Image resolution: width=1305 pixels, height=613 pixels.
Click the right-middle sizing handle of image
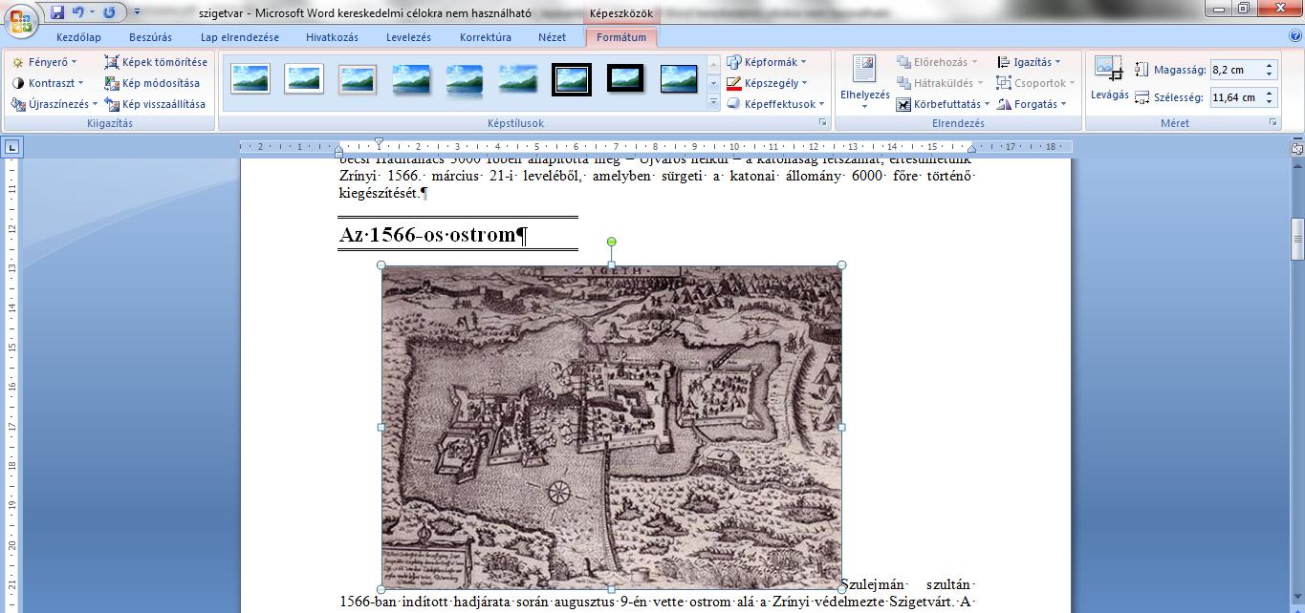tap(842, 428)
